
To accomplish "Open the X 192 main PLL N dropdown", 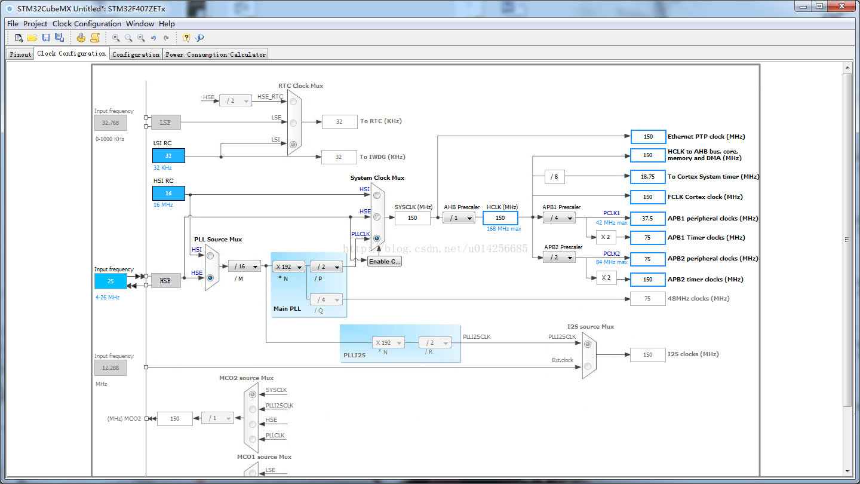I will coord(289,266).
